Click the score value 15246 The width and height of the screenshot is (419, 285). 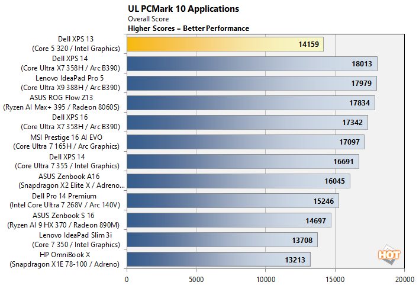323,201
